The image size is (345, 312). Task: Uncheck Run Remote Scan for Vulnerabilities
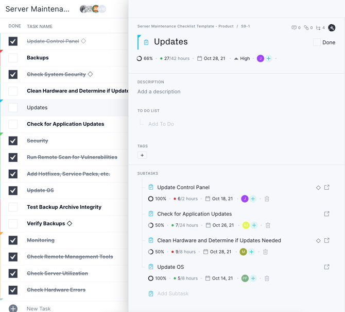[x=13, y=157]
